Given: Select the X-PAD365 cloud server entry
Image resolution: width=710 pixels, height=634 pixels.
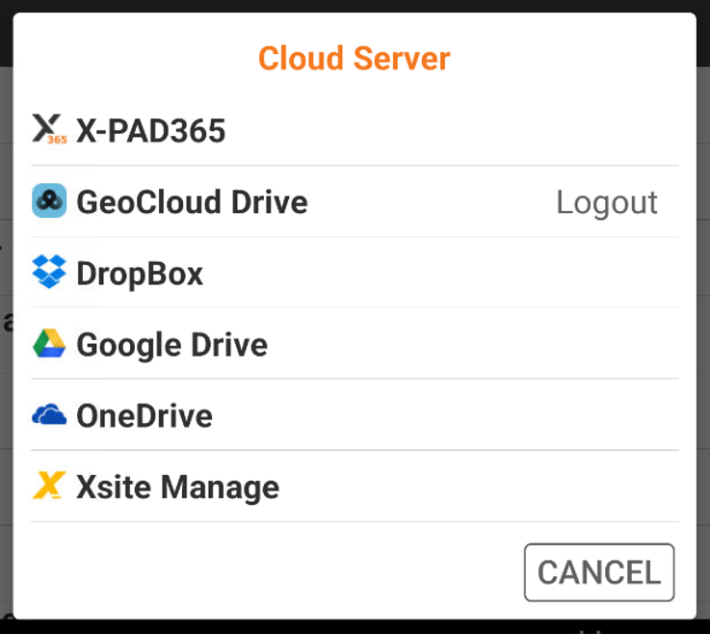Looking at the screenshot, I should pos(355,130).
